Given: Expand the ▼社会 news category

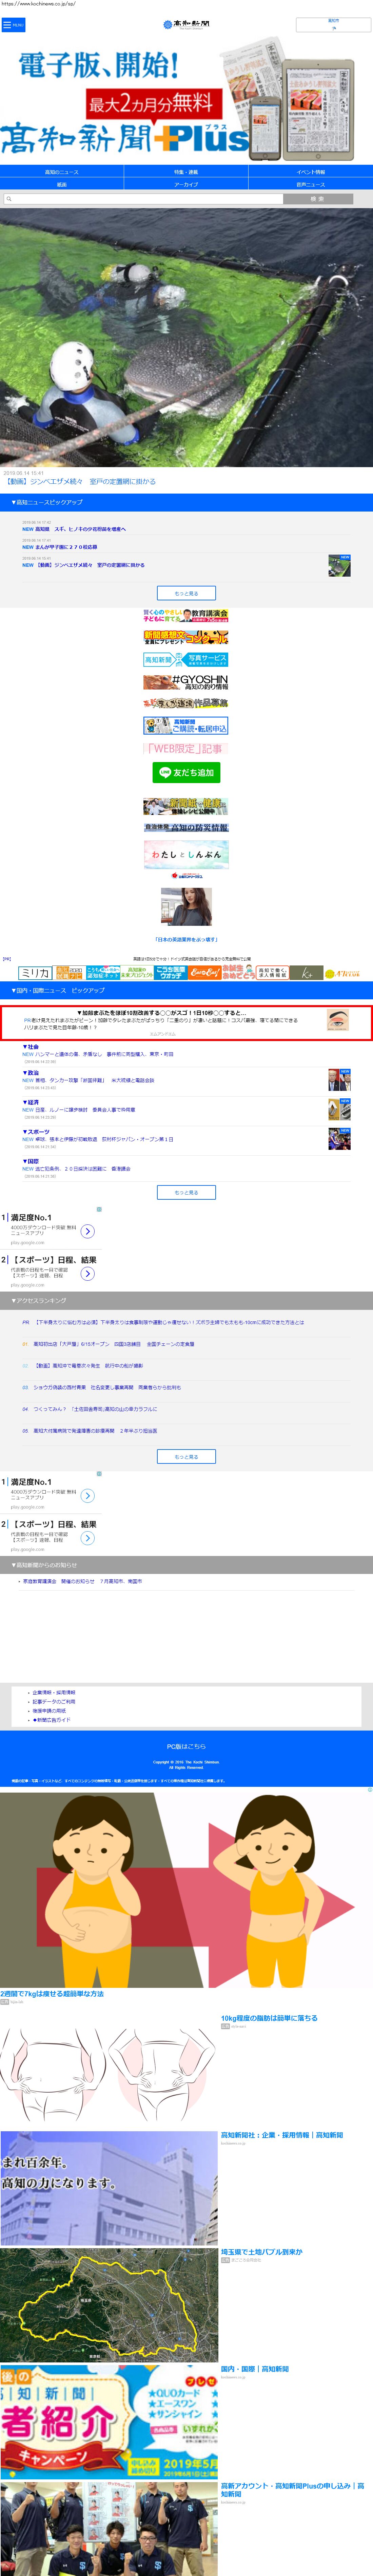Looking at the screenshot, I should [31, 1047].
